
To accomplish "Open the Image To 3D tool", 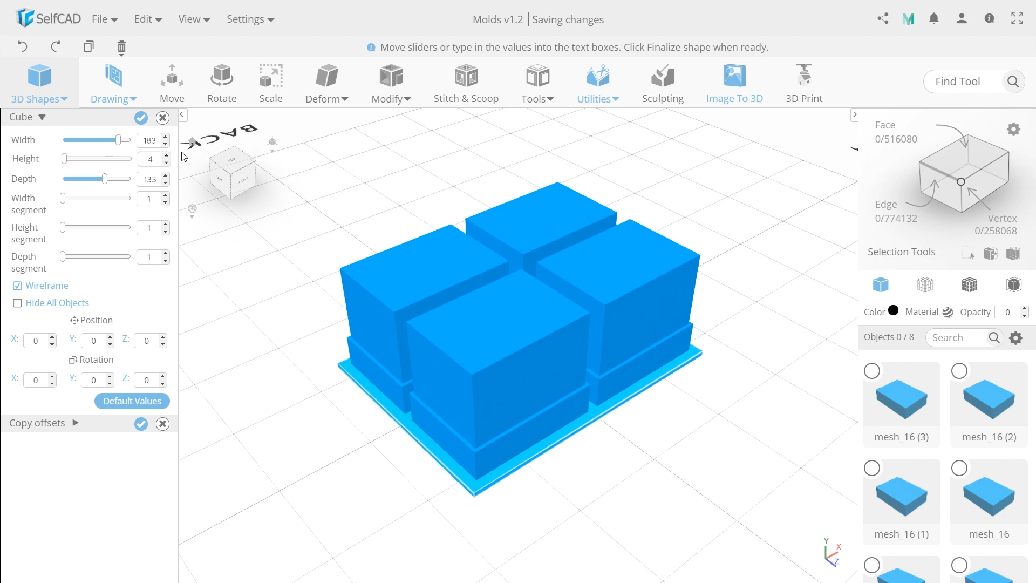I will point(734,84).
